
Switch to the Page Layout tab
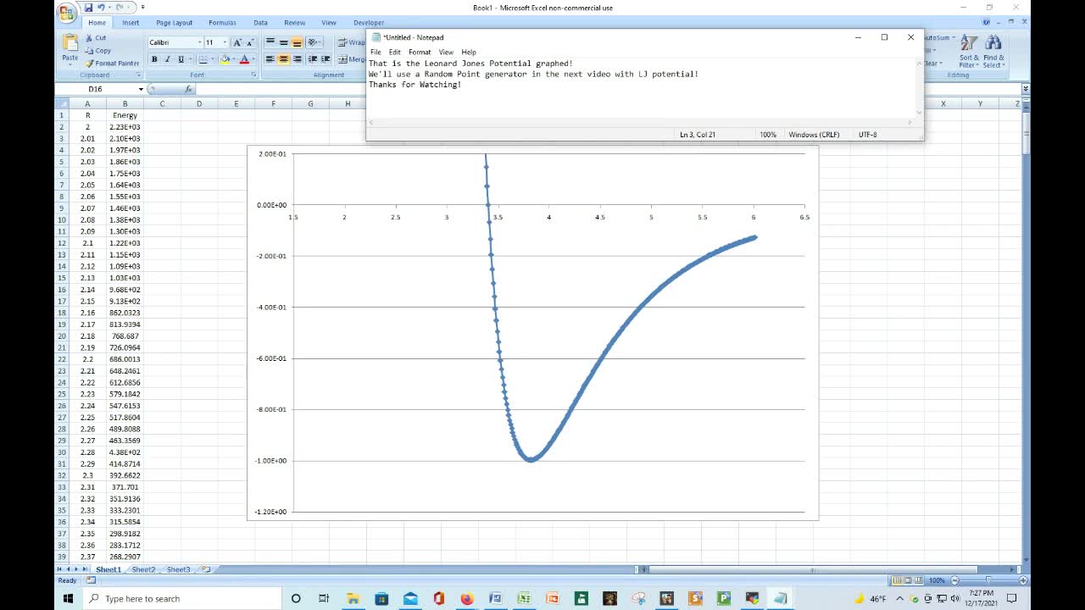click(175, 23)
